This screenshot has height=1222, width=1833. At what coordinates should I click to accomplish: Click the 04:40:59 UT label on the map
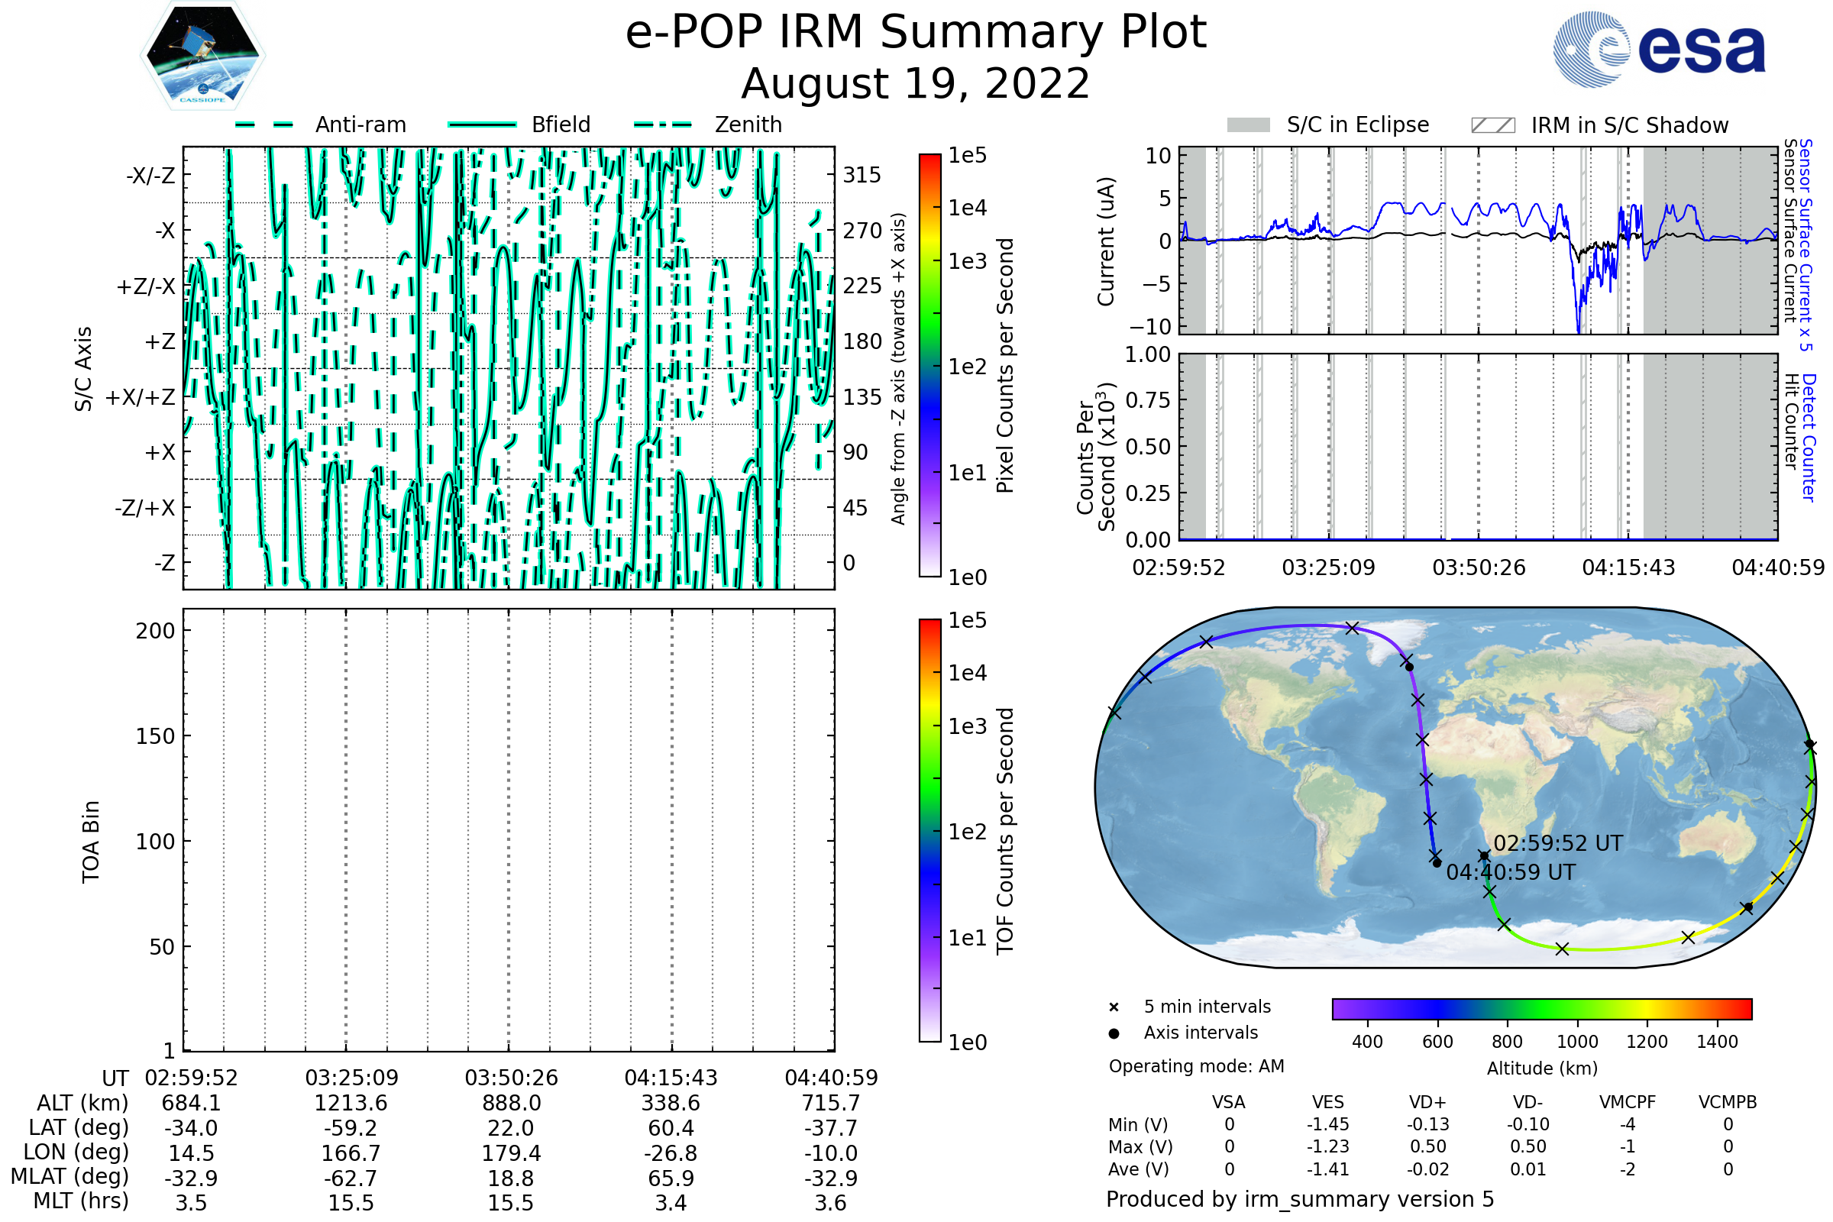1511,872
